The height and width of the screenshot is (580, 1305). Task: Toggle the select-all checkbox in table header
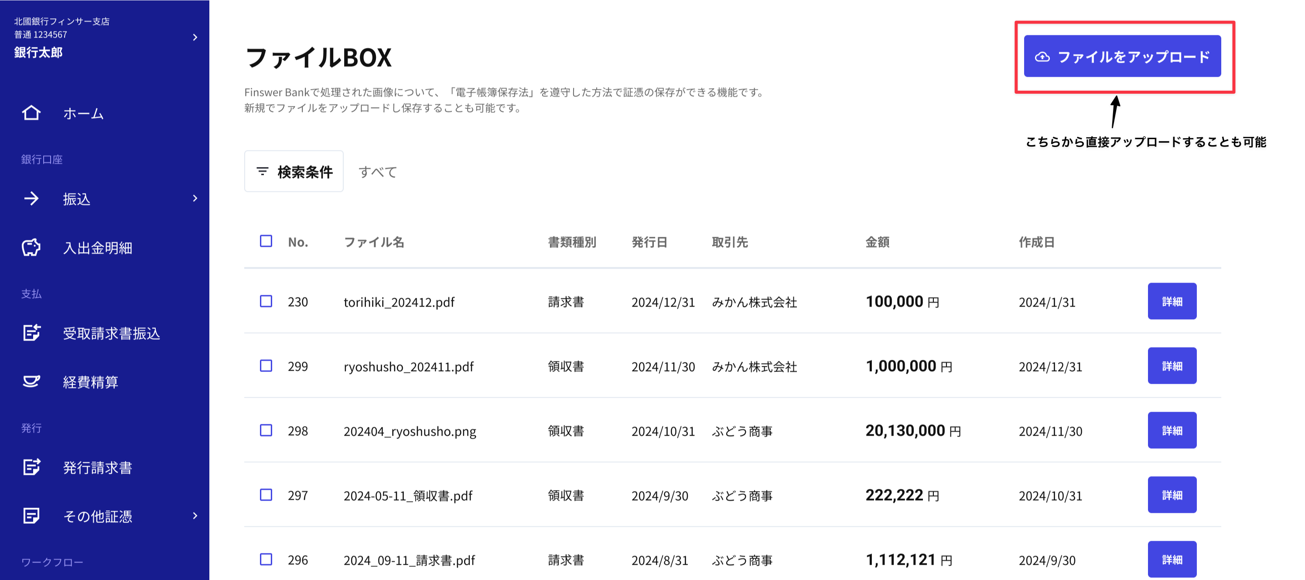point(266,241)
